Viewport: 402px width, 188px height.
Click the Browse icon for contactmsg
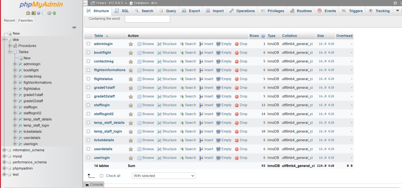[139, 62]
